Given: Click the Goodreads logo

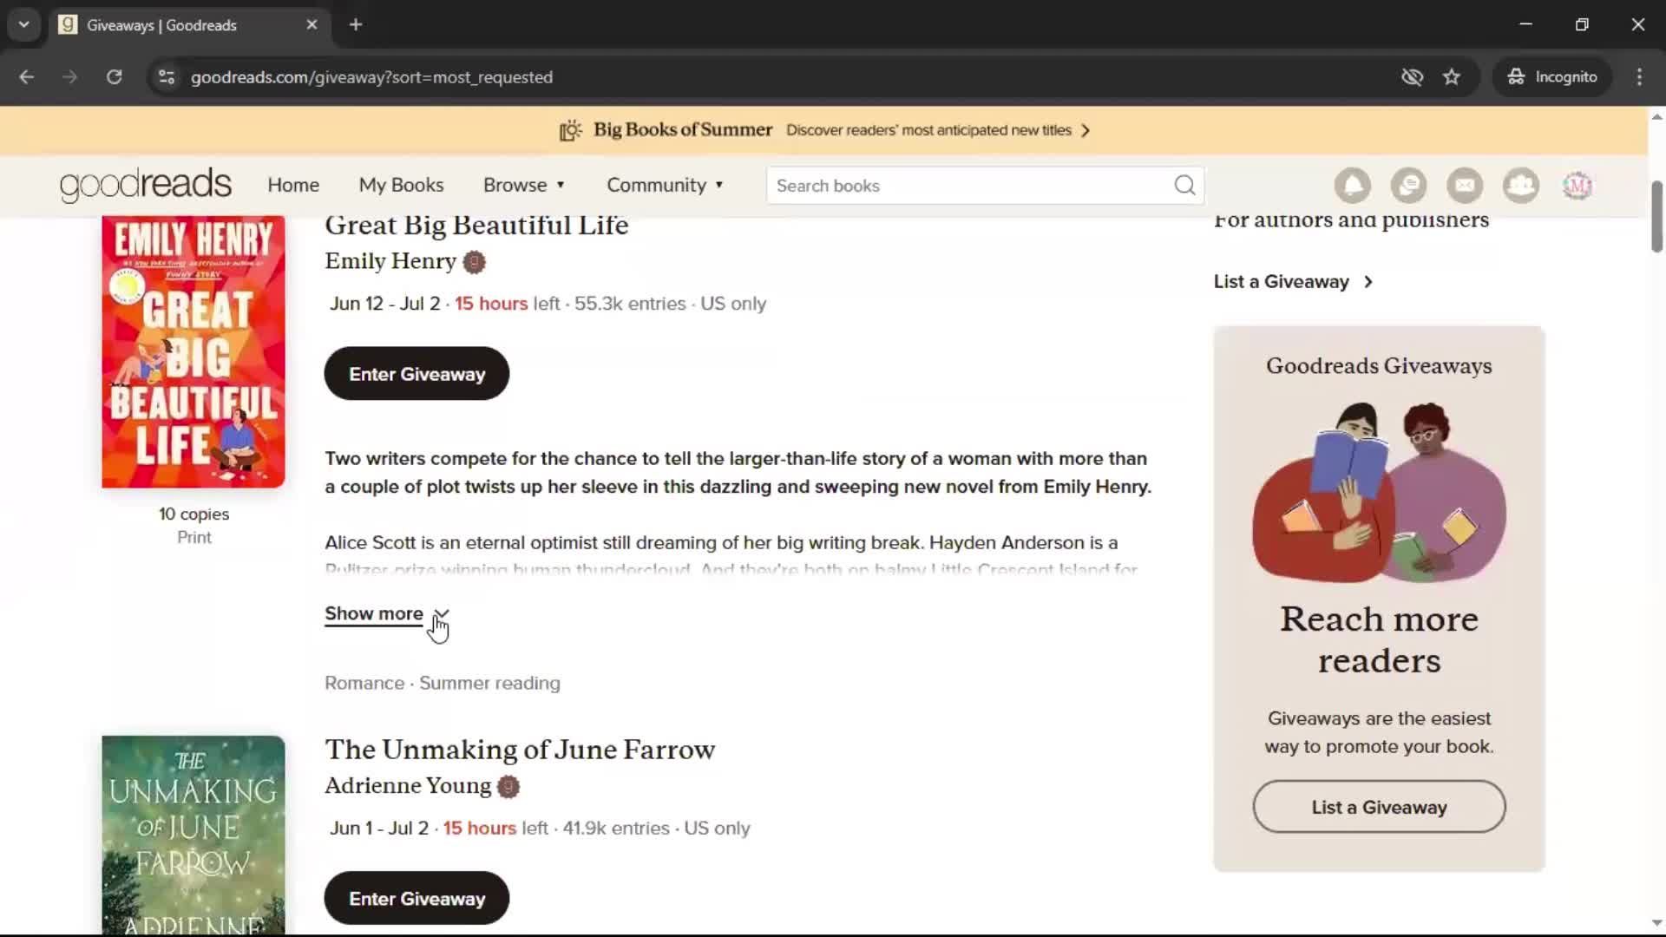Looking at the screenshot, I should pyautogui.click(x=145, y=185).
